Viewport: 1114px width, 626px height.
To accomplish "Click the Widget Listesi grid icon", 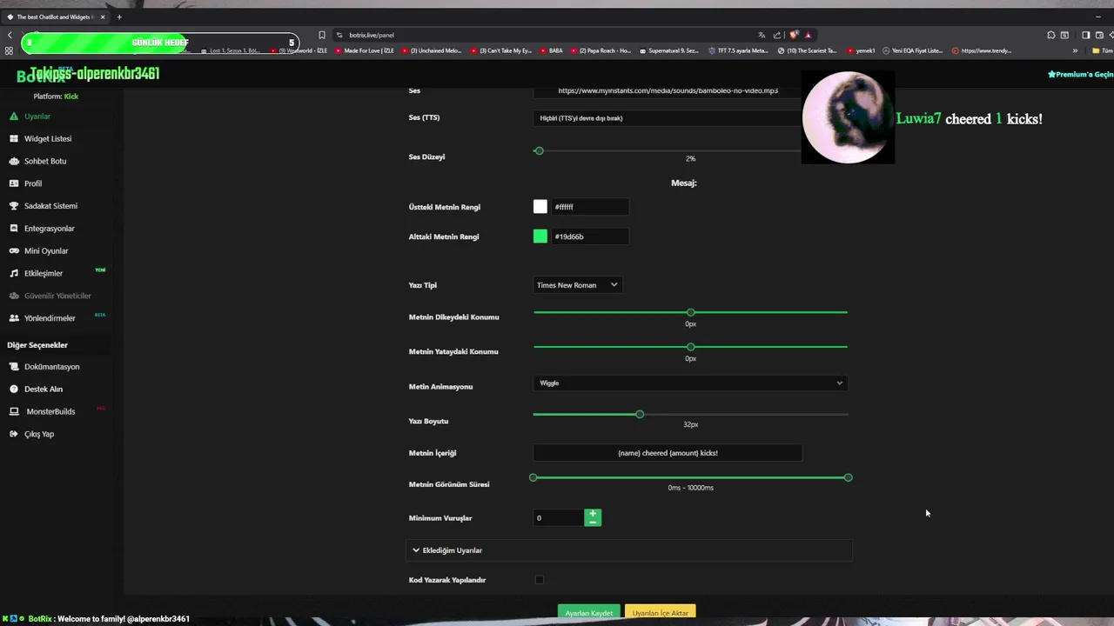I will 14,139.
